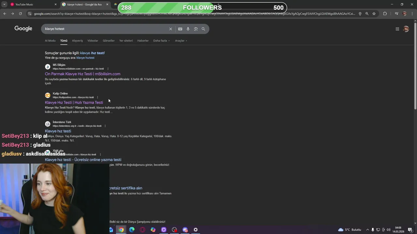Click the İntersteno Türk site name
The height and width of the screenshot is (234, 417).
click(62, 122)
